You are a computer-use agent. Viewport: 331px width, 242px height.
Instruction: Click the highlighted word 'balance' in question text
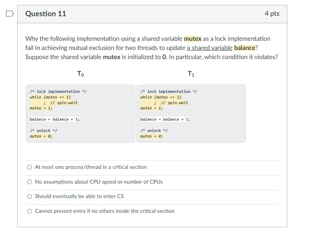(x=245, y=48)
